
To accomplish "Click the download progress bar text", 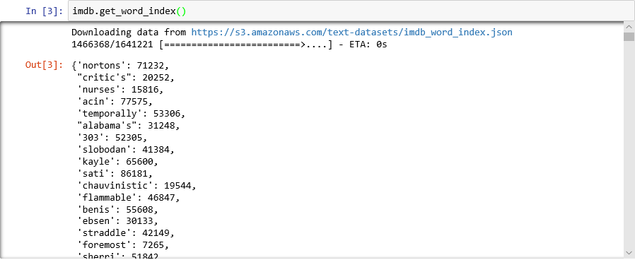I will [x=229, y=45].
